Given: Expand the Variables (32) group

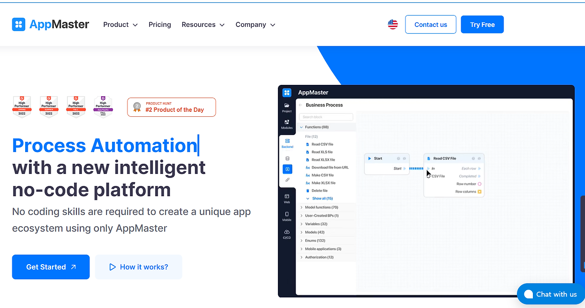Looking at the screenshot, I should (x=326, y=224).
